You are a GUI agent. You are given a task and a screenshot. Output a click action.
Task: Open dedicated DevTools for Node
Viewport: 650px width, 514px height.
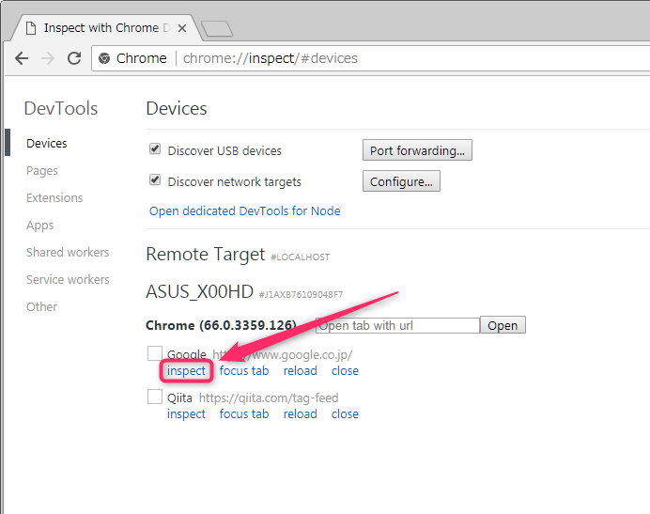coord(244,210)
